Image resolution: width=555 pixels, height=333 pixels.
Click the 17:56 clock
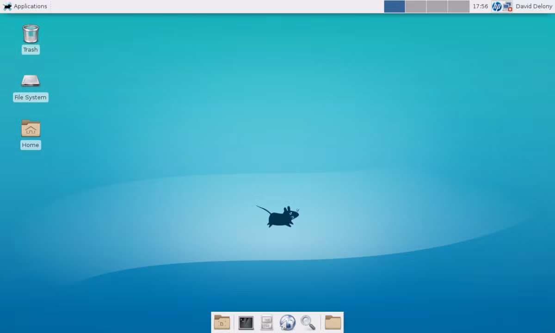point(480,6)
